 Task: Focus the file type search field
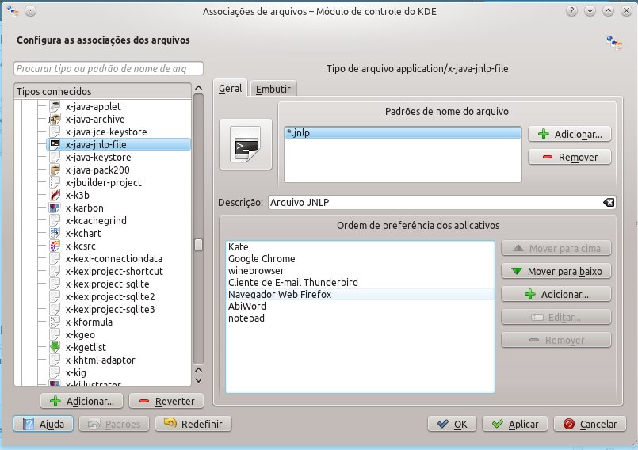click(109, 68)
